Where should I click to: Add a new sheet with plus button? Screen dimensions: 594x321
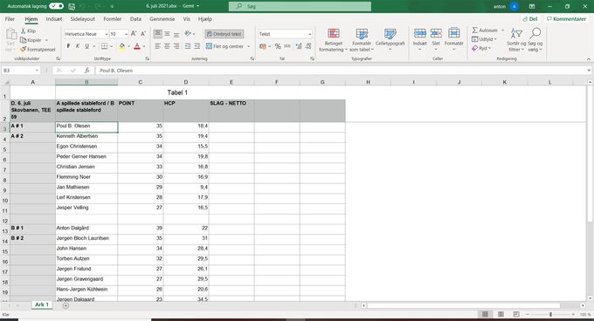click(x=66, y=305)
